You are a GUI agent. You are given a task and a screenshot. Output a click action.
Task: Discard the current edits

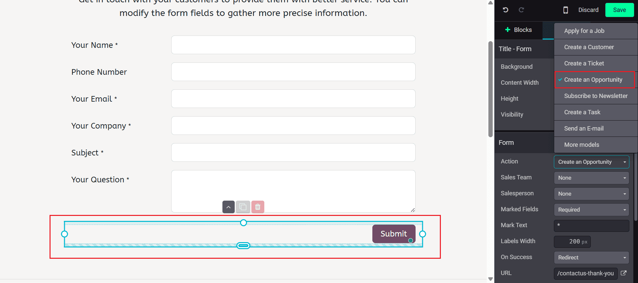pyautogui.click(x=588, y=10)
